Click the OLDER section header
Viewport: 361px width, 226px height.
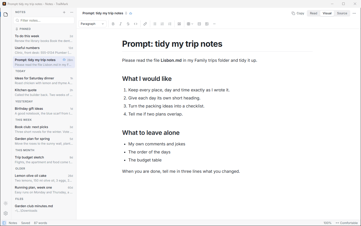pyautogui.click(x=20, y=168)
